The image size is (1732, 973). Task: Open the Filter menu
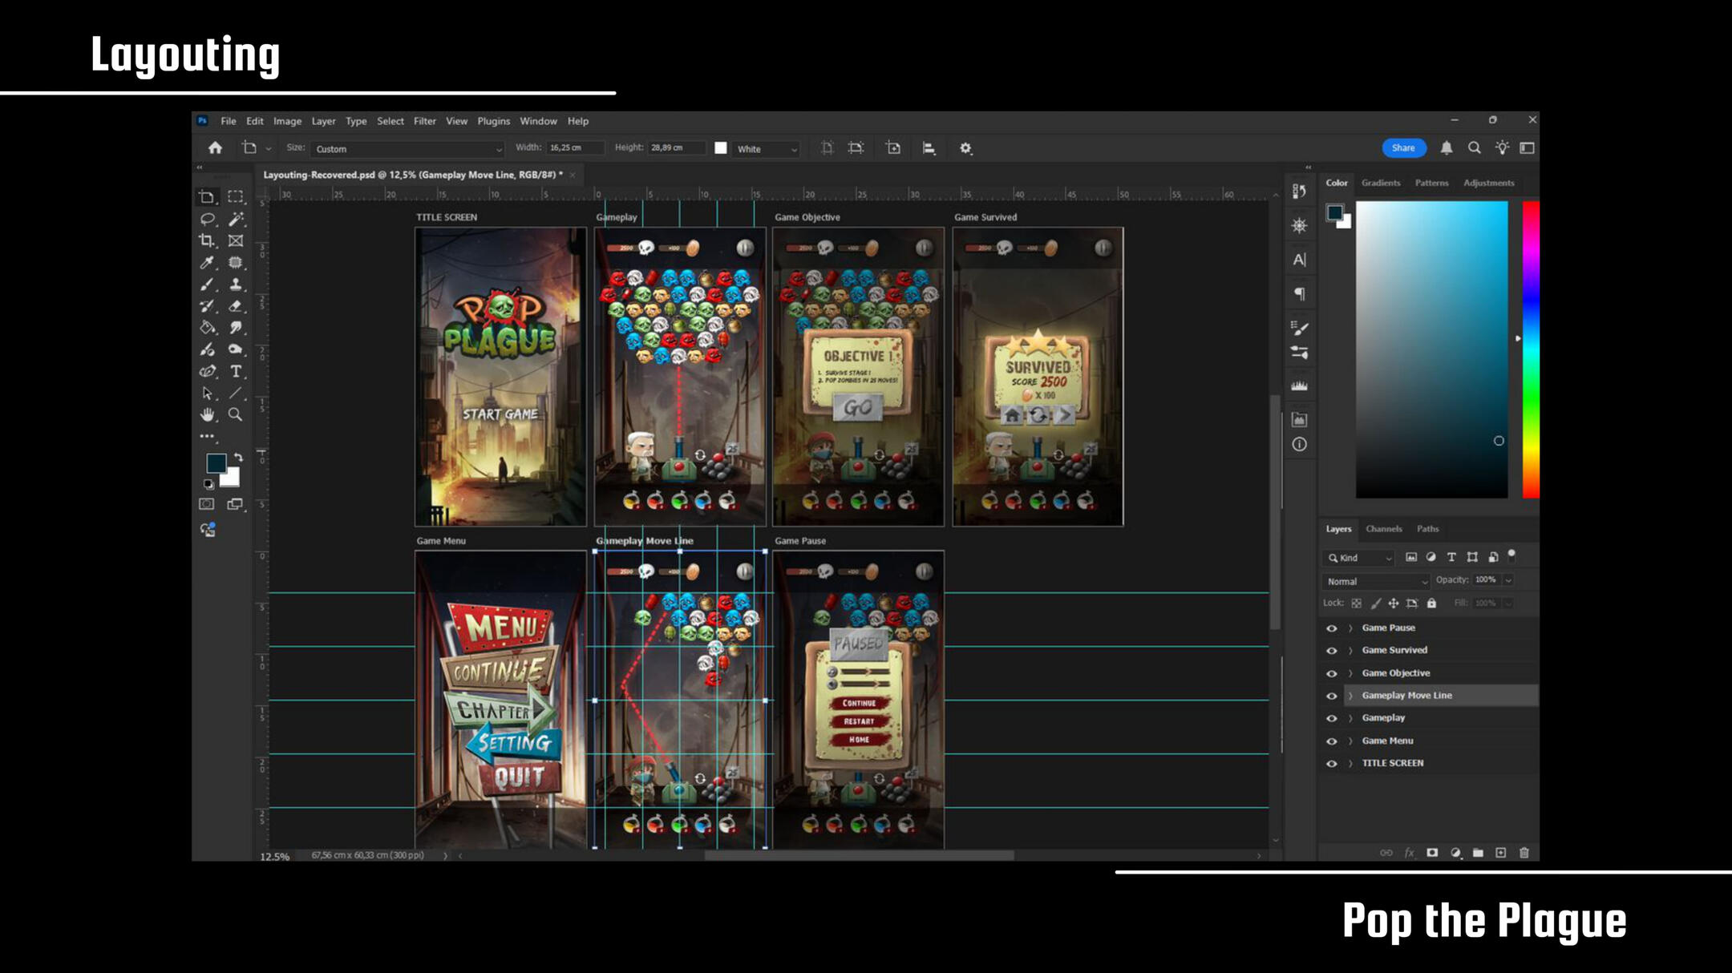point(424,121)
